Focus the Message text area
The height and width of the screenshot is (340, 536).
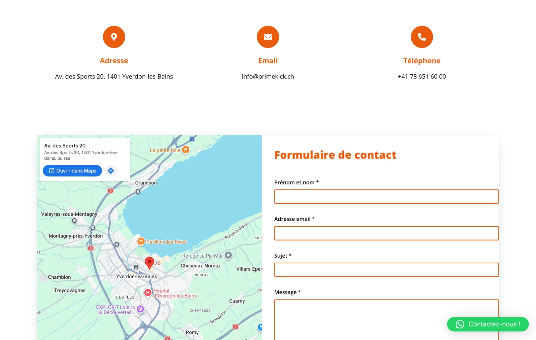click(x=387, y=320)
